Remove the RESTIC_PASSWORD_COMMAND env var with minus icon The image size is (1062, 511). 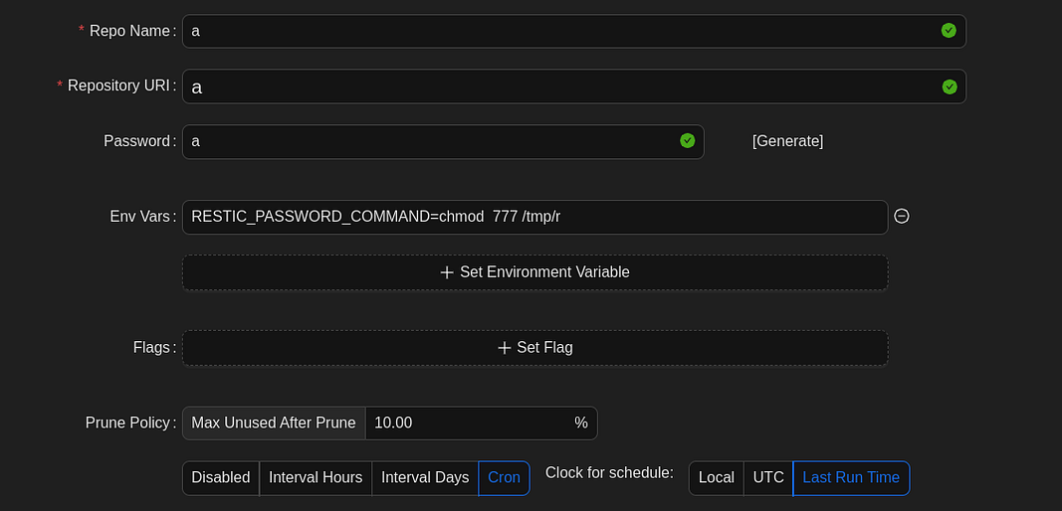(902, 216)
